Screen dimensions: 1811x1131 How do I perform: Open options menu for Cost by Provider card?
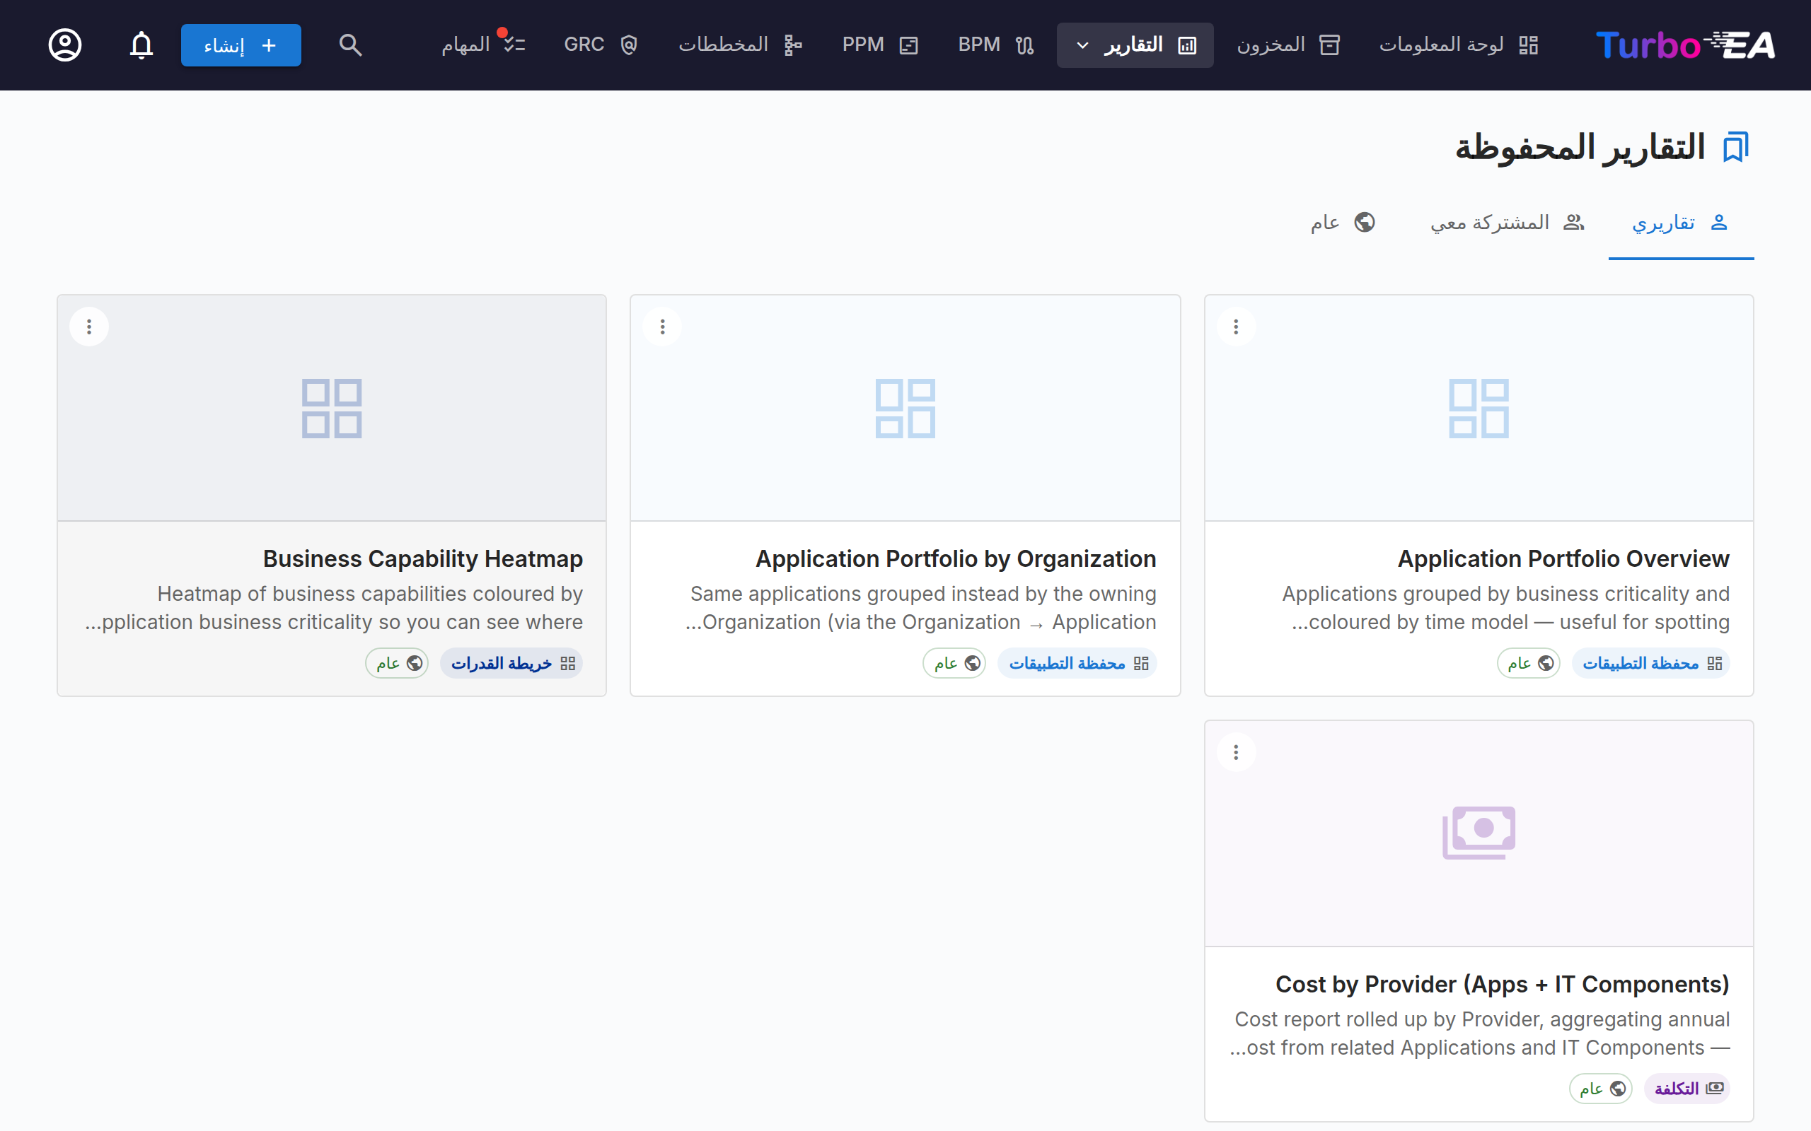point(1236,751)
